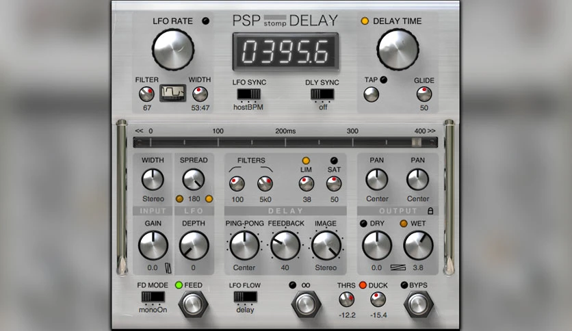Screen dimensions: 572x331
Task: Click the low-pass filter 5k0 knob
Action: (x=265, y=184)
